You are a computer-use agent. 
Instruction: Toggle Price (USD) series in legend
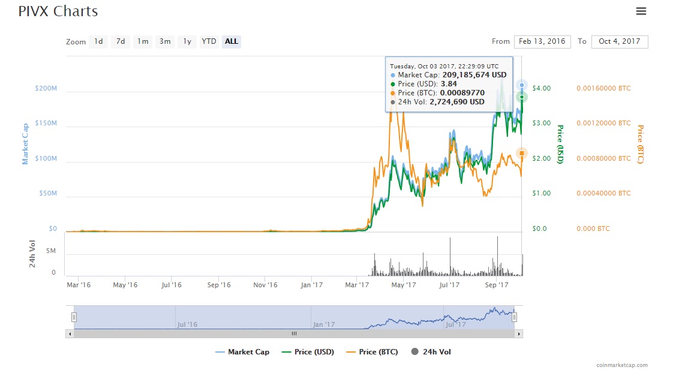(308, 352)
